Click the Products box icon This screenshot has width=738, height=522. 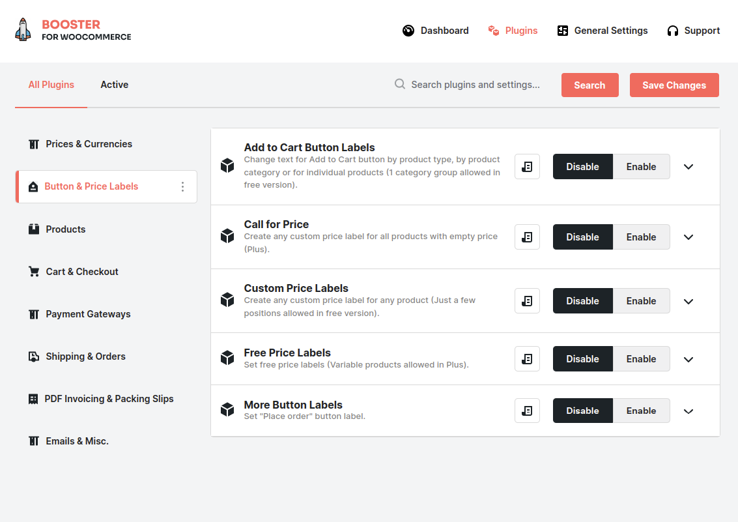pos(34,229)
